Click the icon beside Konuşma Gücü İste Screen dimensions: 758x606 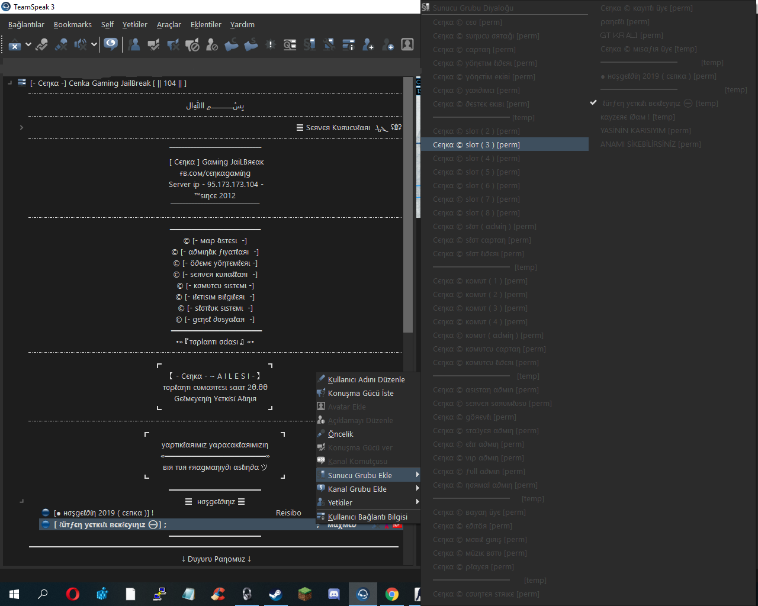[x=321, y=392]
